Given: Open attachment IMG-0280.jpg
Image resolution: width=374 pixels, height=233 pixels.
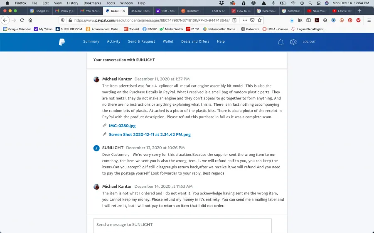Looking at the screenshot, I should tap(122, 126).
